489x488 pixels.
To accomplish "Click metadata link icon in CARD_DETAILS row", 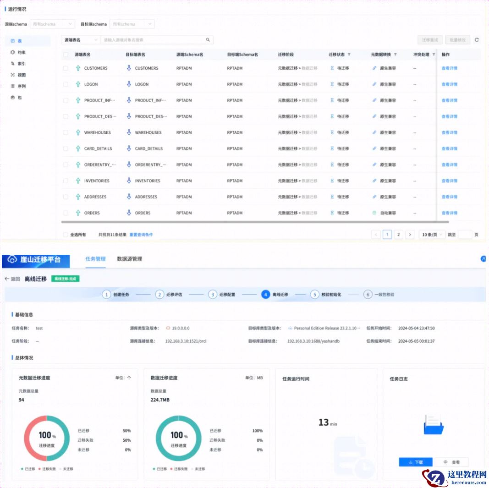I will 374,148.
